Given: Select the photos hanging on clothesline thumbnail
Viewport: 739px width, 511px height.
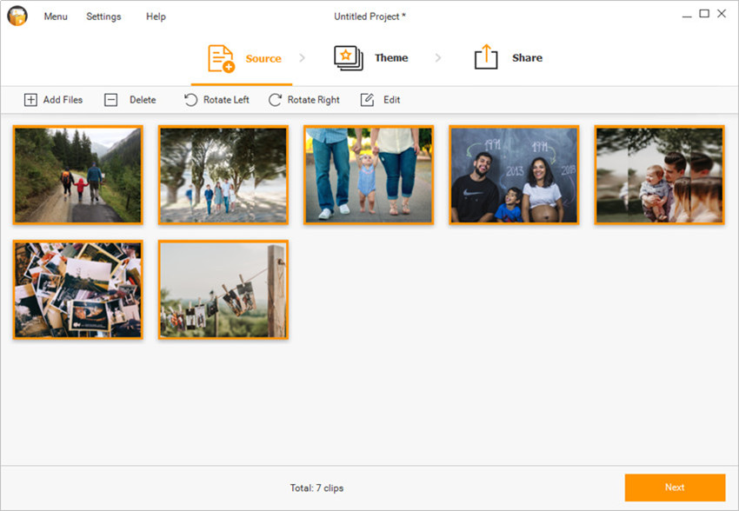Looking at the screenshot, I should [223, 289].
